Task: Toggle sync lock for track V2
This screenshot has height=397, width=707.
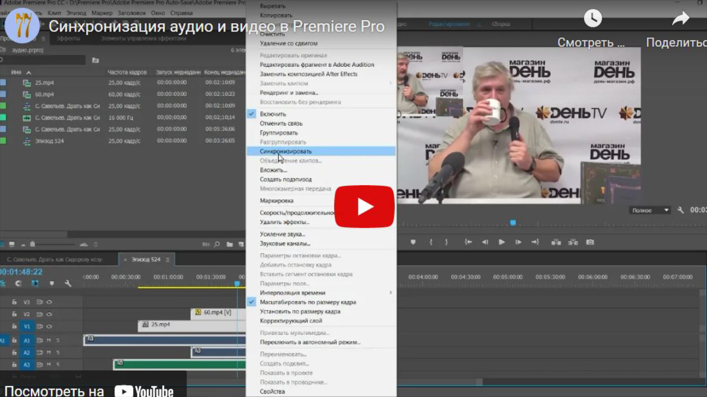Action: click(x=40, y=314)
